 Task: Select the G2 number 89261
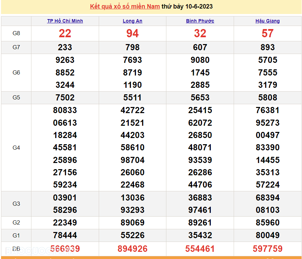click(x=200, y=223)
